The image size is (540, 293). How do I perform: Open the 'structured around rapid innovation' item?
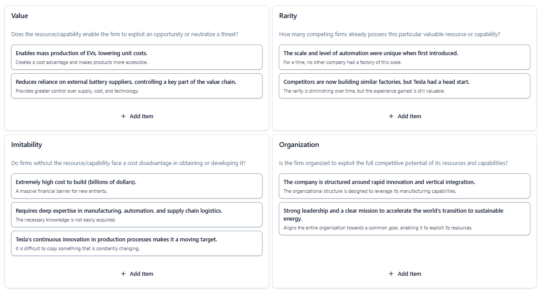[x=404, y=186]
